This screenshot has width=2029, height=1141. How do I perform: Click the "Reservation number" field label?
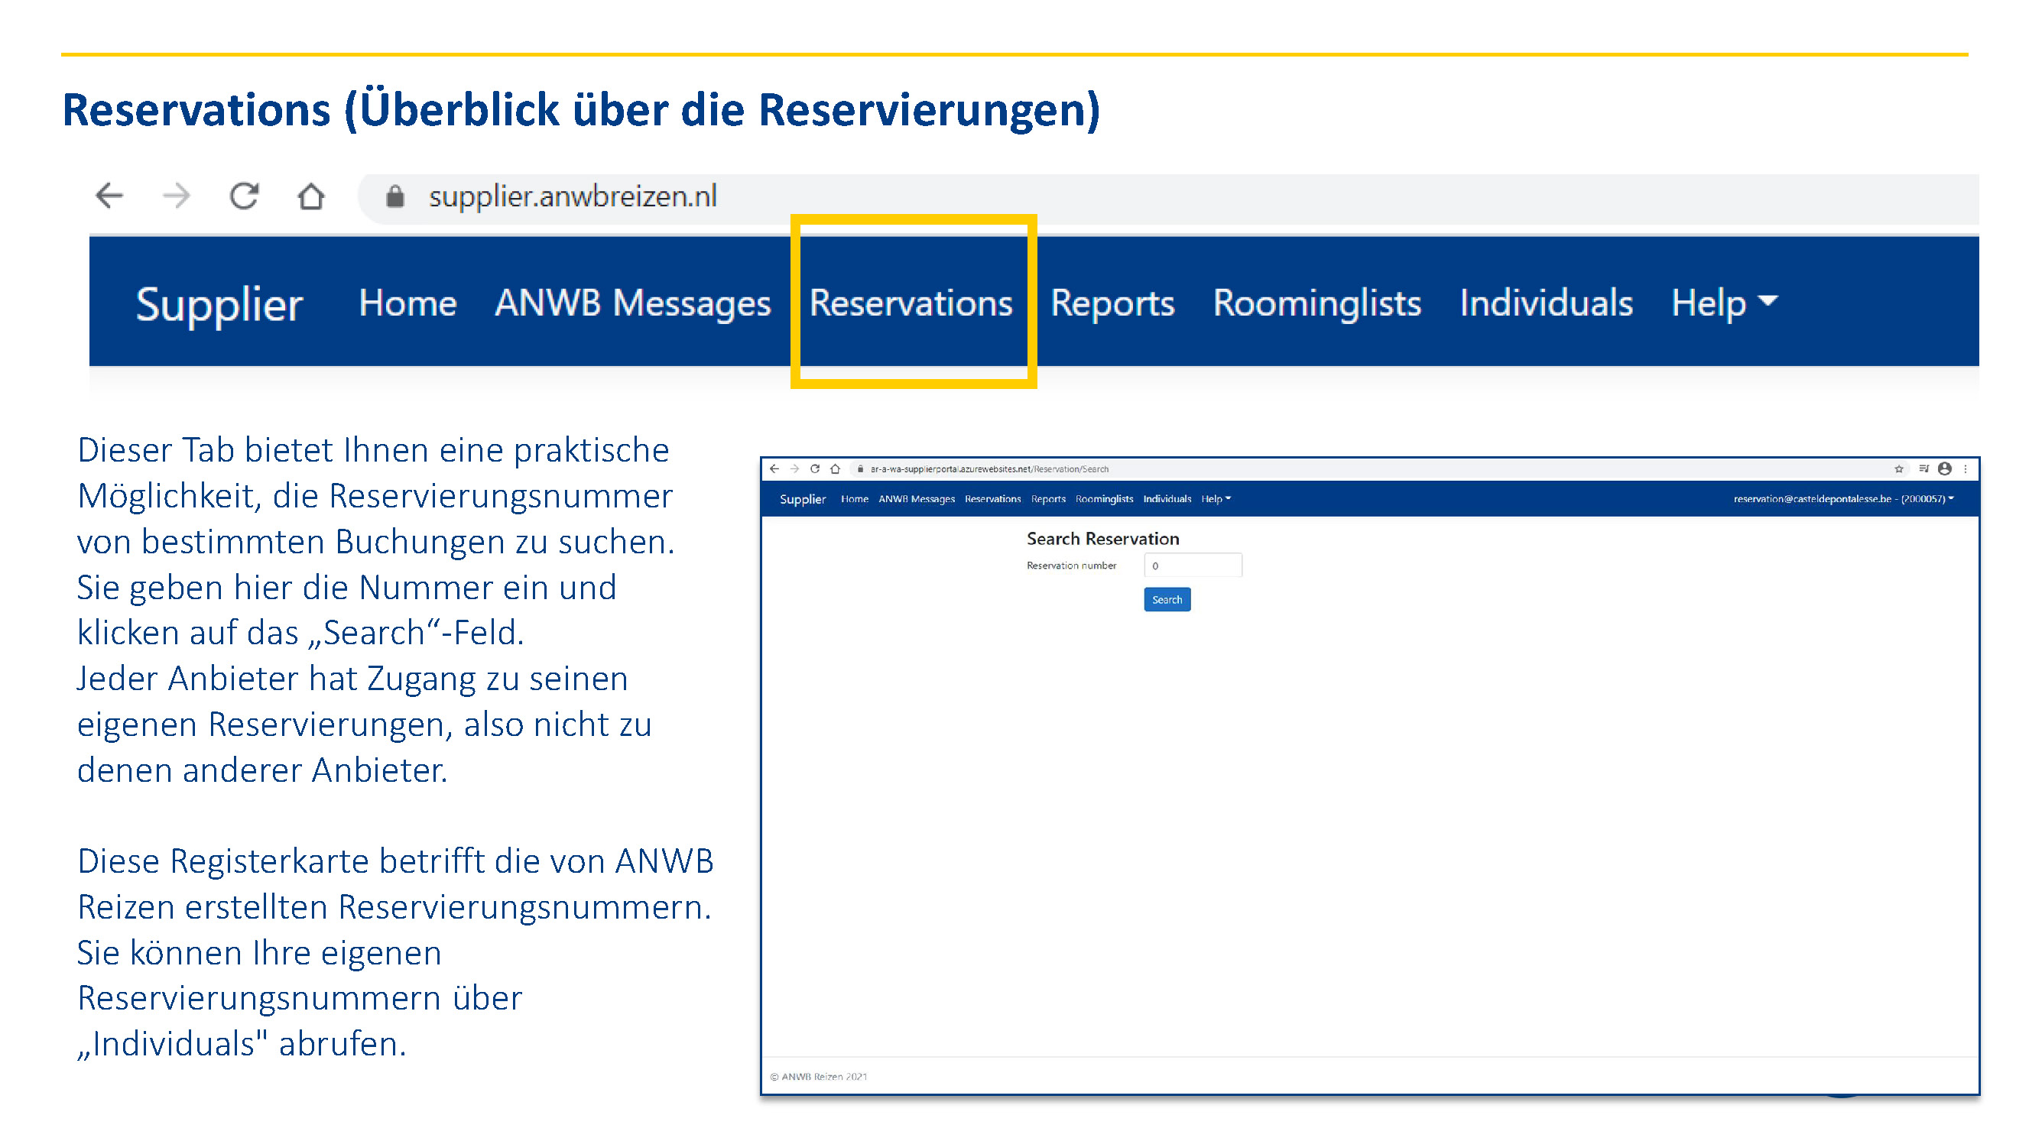pyautogui.click(x=1071, y=566)
